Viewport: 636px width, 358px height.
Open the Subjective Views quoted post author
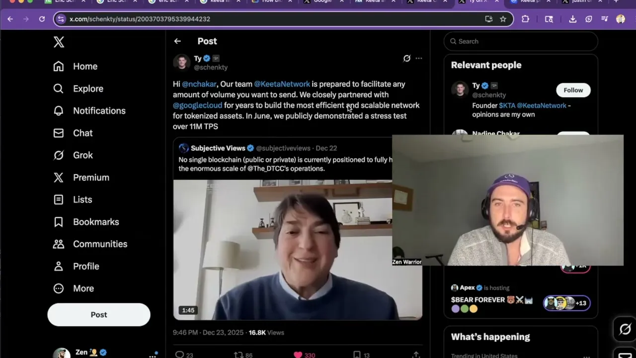click(218, 148)
